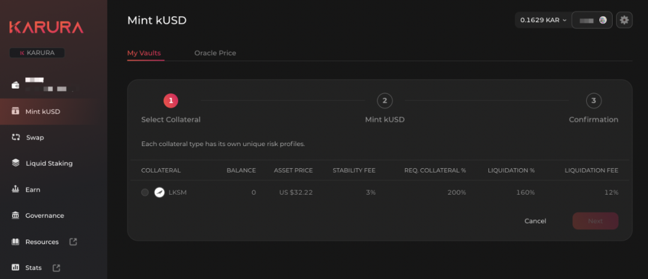This screenshot has height=279, width=648.
Task: Open settings with the gear icon
Action: (x=624, y=20)
